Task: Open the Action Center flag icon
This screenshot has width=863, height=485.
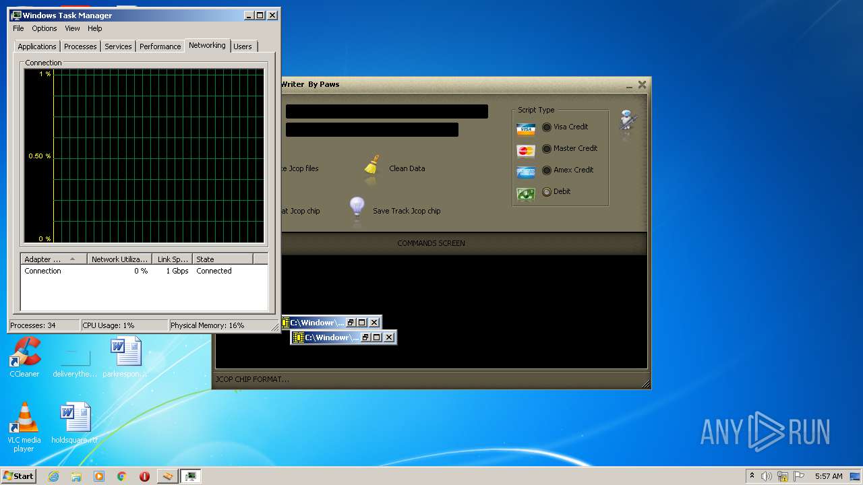Action: [x=799, y=476]
